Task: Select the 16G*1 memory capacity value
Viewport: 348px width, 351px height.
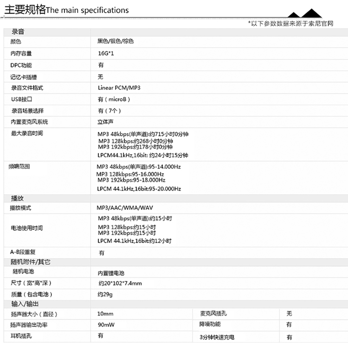Action: click(x=107, y=54)
